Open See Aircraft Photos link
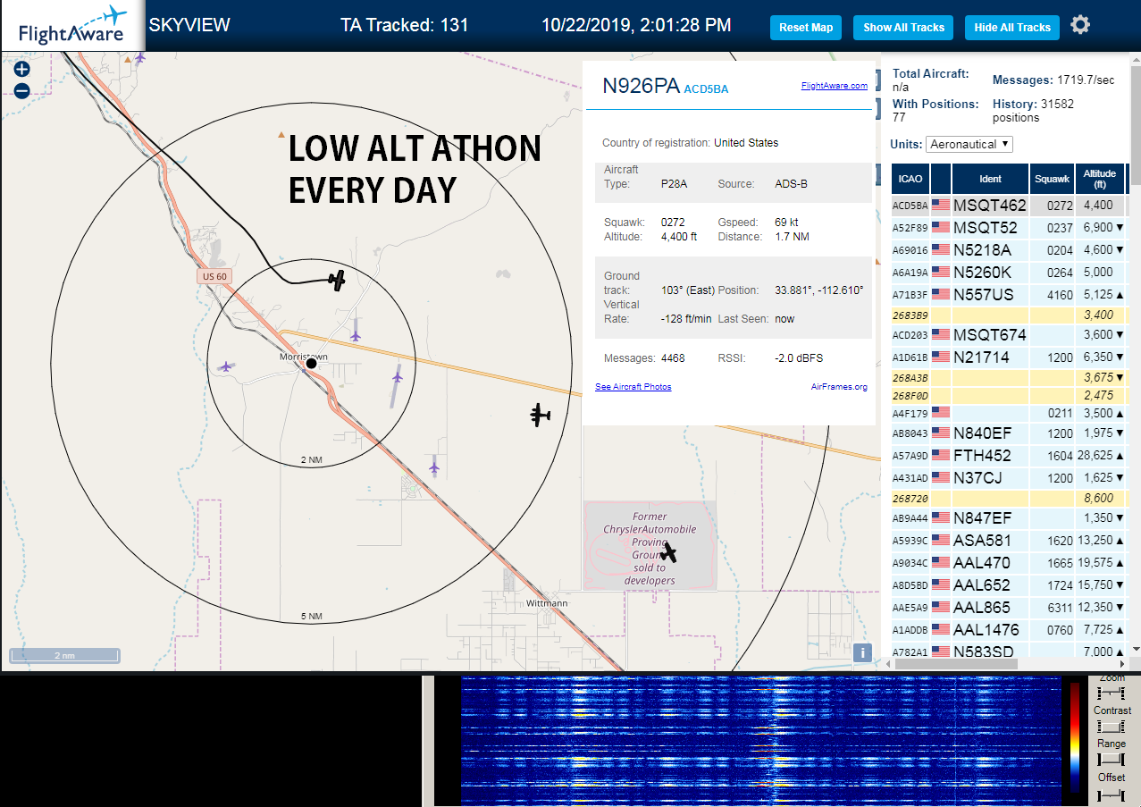This screenshot has height=807, width=1141. 633,387
